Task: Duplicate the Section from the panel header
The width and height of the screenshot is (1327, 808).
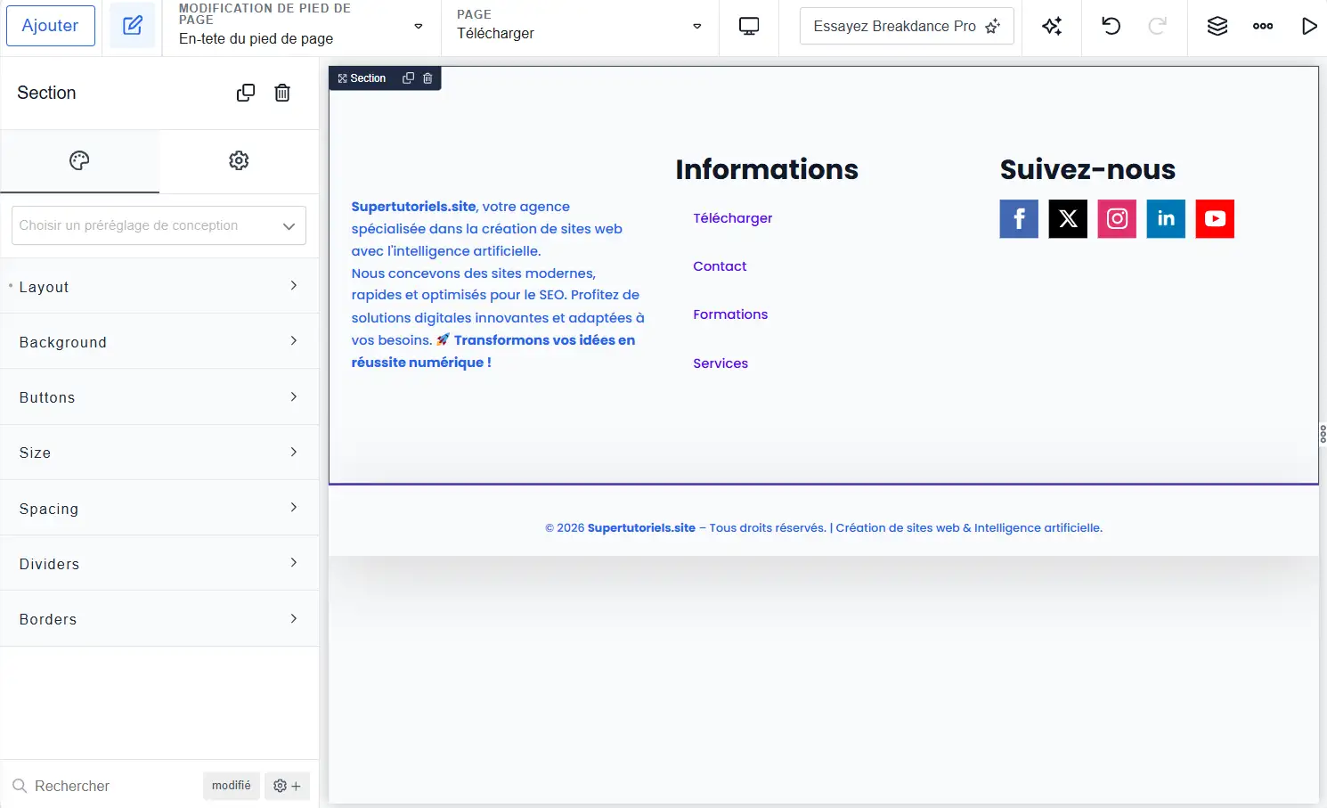Action: 246,93
